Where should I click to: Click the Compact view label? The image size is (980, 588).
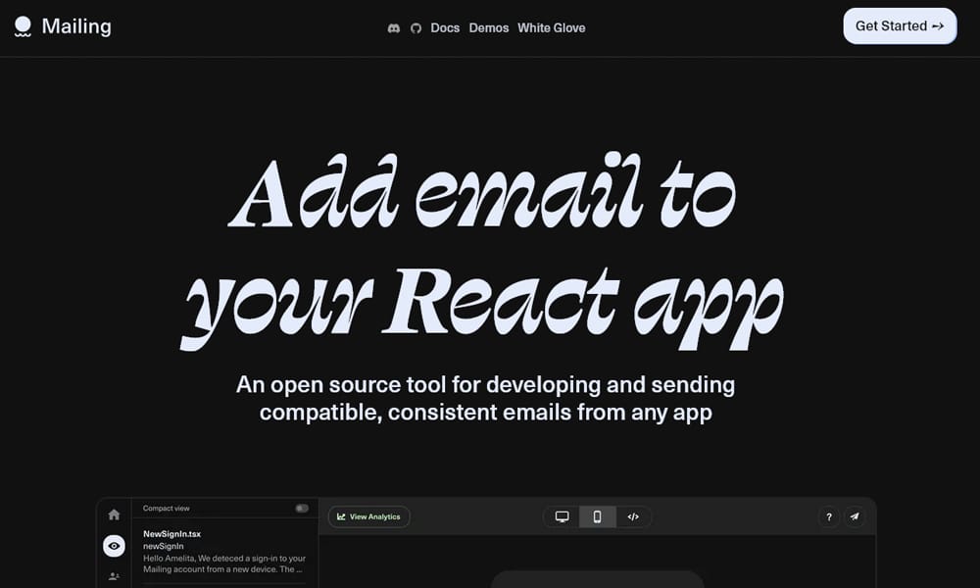[167, 508]
